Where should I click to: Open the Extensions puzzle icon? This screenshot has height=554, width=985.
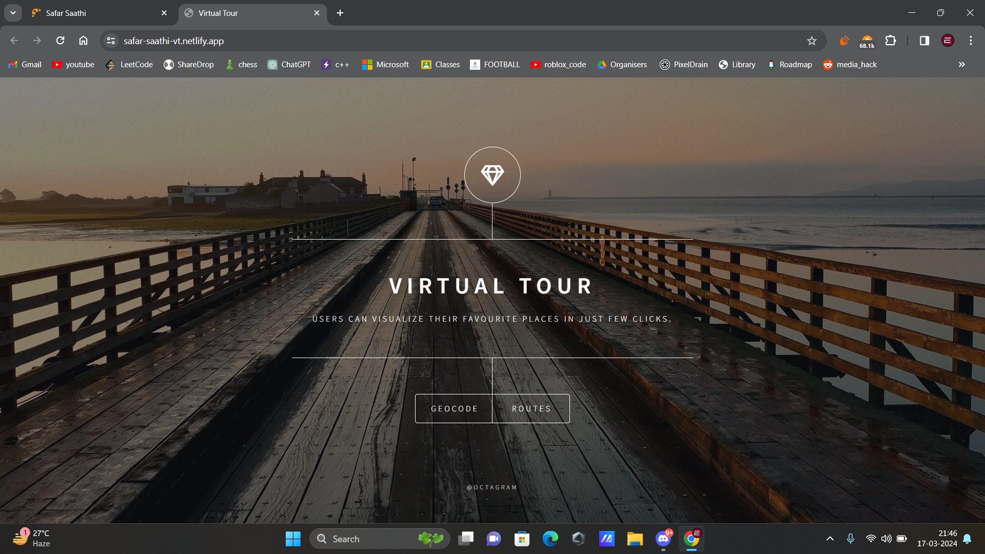891,41
